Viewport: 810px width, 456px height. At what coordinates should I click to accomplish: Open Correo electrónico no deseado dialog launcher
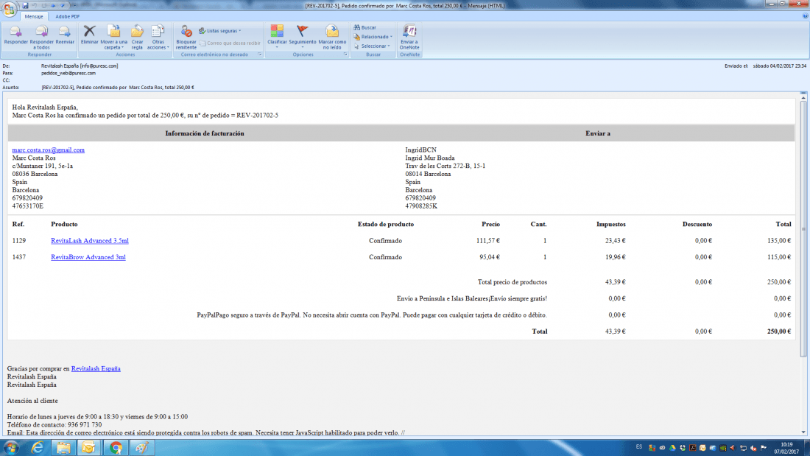pos(260,55)
